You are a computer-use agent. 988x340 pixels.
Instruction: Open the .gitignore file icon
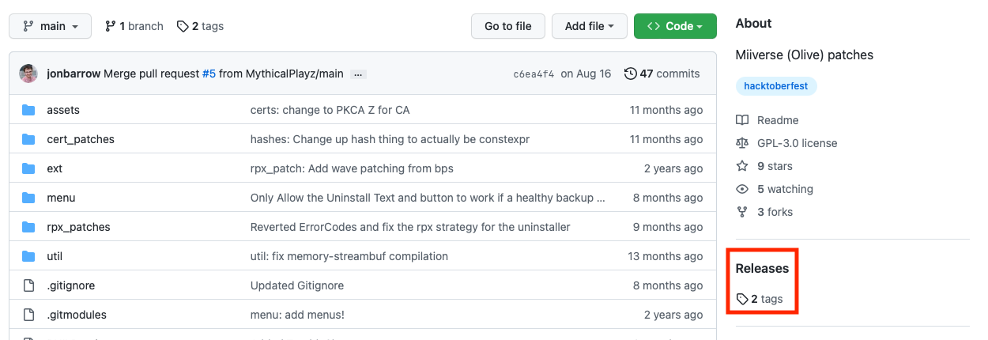click(29, 285)
